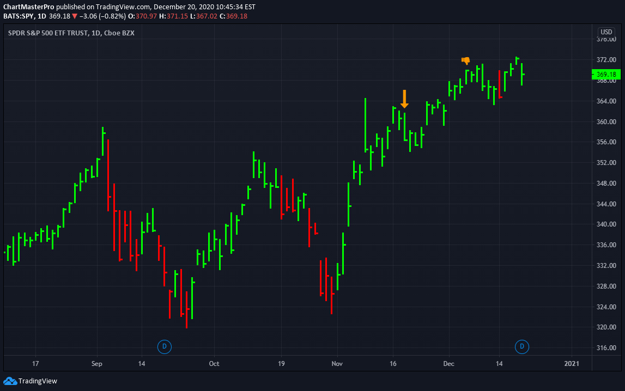Viewport: 625px width, 391px height.
Task: Click the 348.00 price axis label
Action: click(x=606, y=184)
